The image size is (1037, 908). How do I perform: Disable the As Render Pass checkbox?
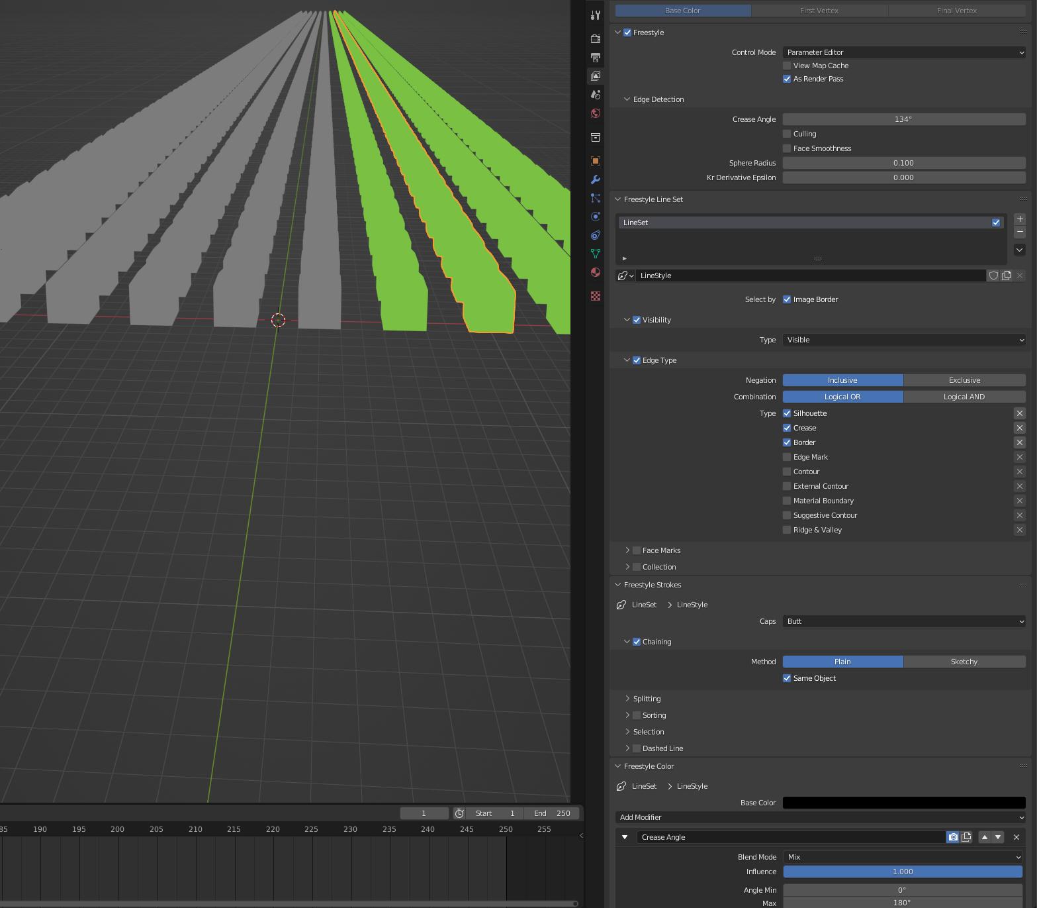pyautogui.click(x=787, y=79)
